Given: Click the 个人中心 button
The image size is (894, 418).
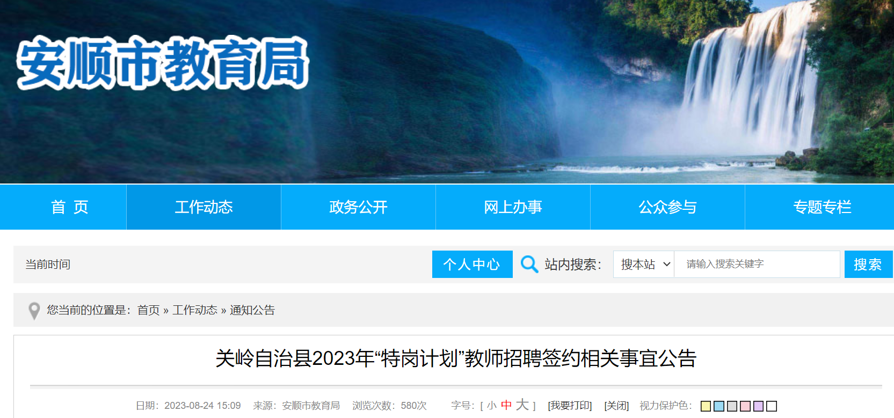Looking at the screenshot, I should [x=473, y=264].
